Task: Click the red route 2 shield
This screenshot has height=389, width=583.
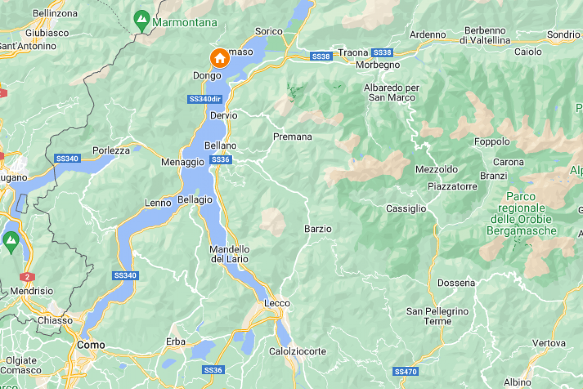Action: 27,277
